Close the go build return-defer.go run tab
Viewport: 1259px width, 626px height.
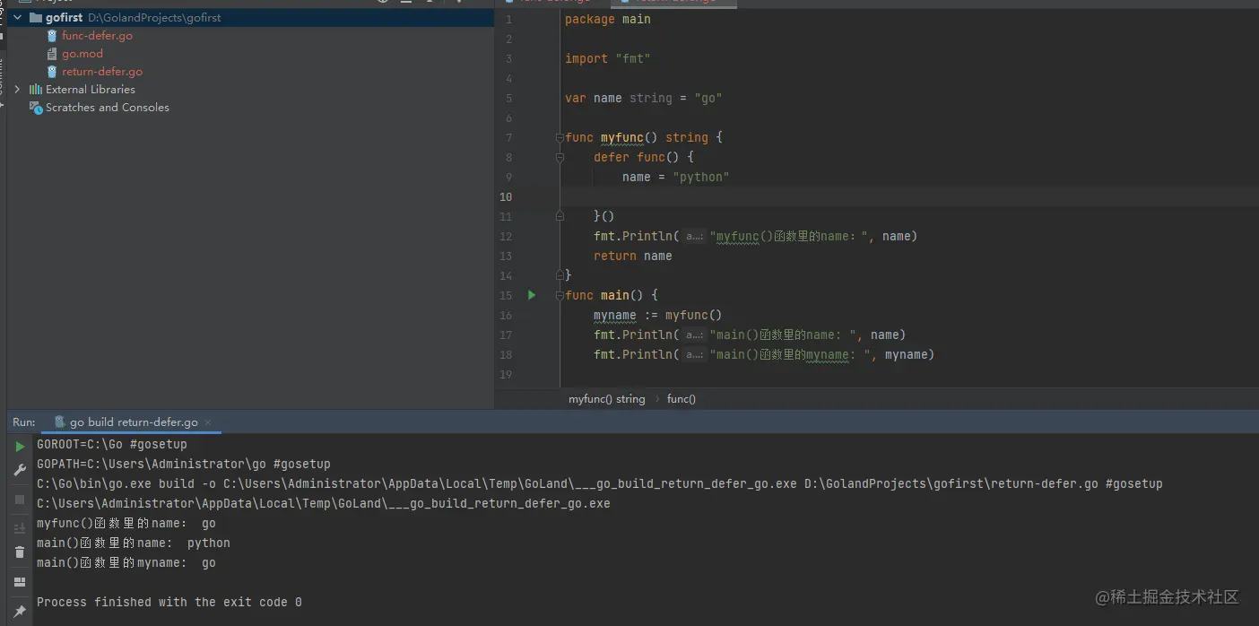tap(208, 422)
